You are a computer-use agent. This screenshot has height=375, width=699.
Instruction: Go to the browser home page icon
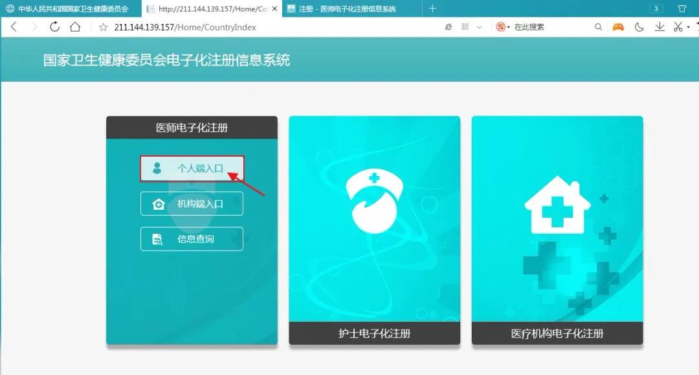[75, 27]
